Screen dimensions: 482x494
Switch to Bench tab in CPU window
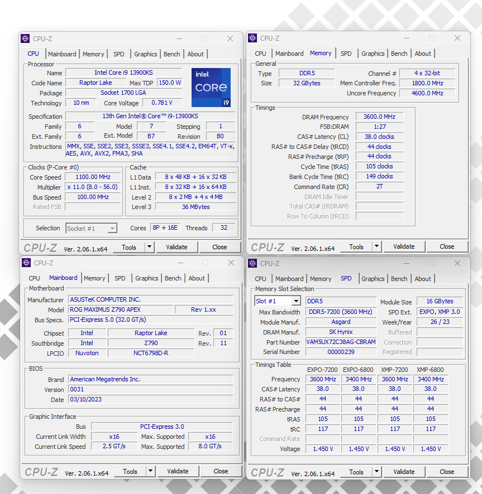point(172,54)
